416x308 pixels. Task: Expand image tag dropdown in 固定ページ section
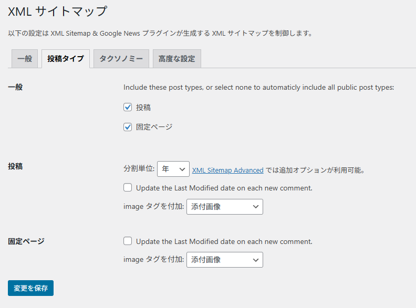pos(224,260)
